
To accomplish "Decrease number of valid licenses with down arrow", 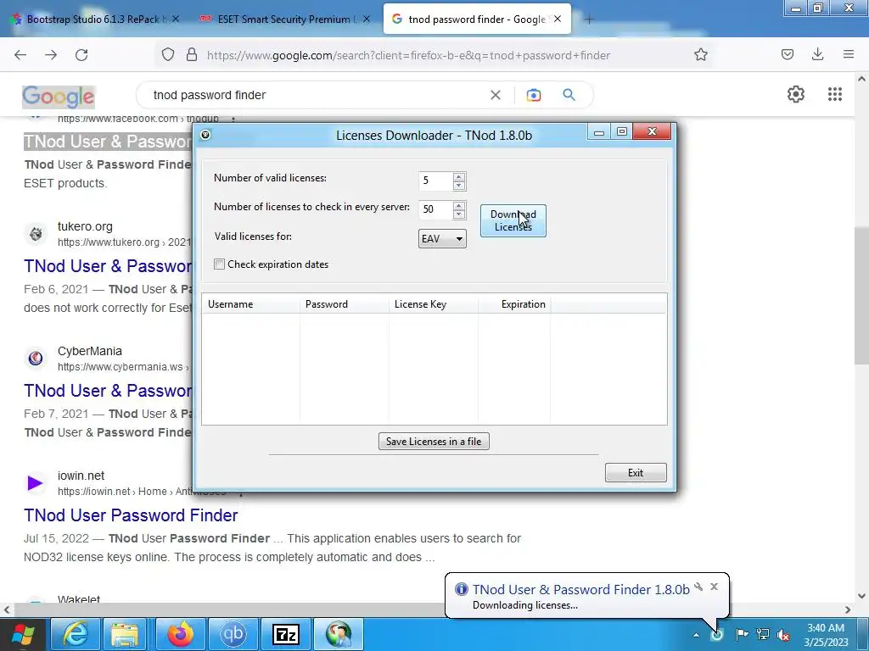I will pos(458,186).
